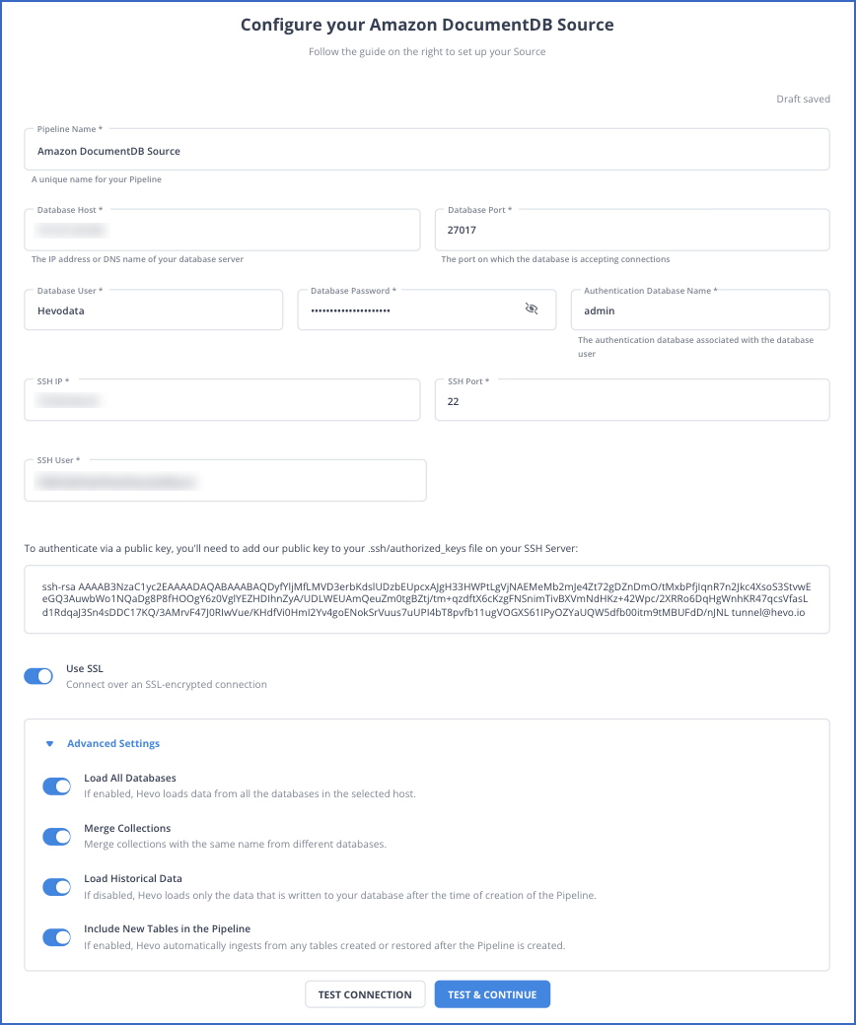Click the ssh-rsa public key text box
The width and height of the screenshot is (856, 1025).
(427, 599)
